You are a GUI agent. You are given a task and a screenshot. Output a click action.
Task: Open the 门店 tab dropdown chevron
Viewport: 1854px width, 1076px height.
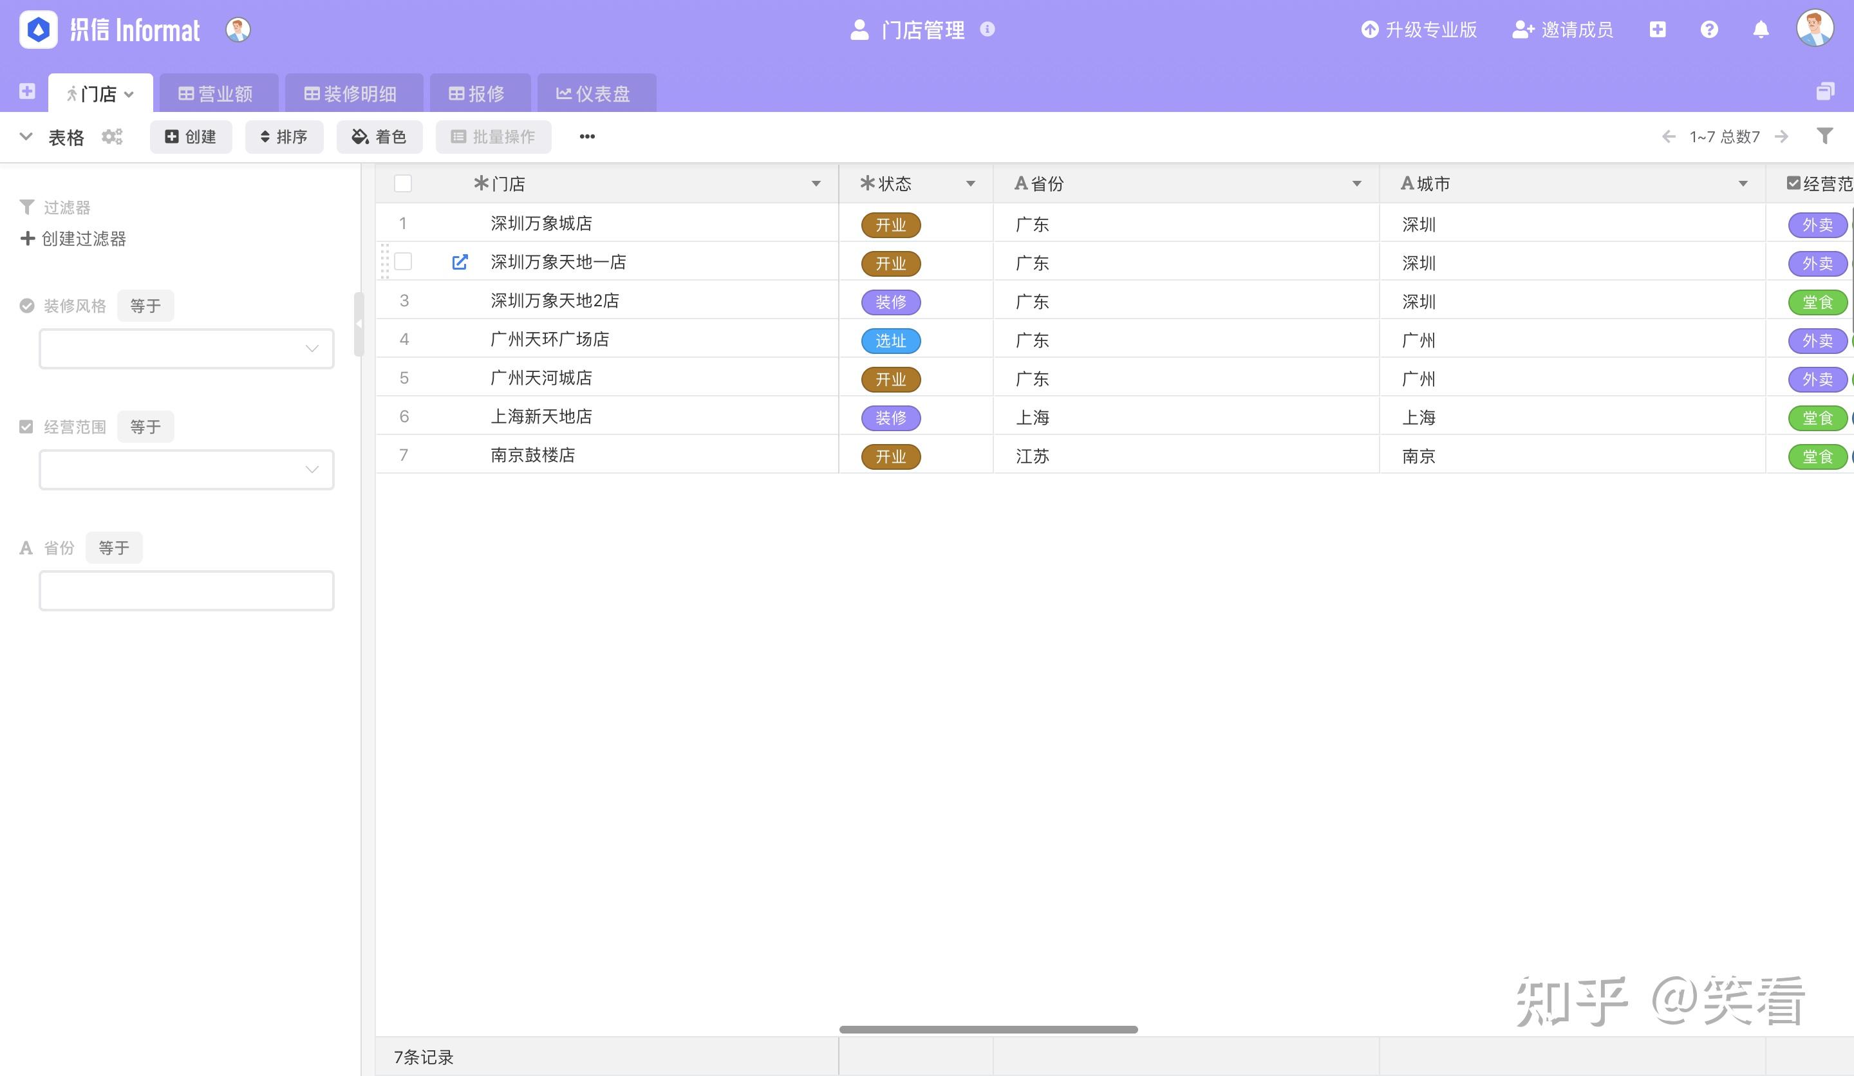[129, 94]
